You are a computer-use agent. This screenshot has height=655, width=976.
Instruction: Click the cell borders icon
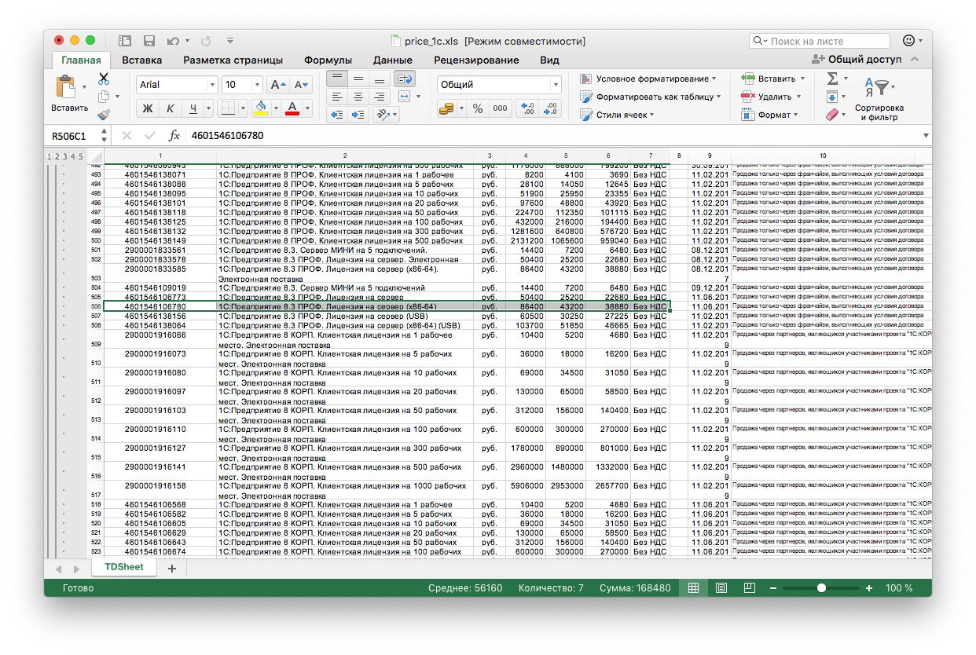click(x=227, y=108)
